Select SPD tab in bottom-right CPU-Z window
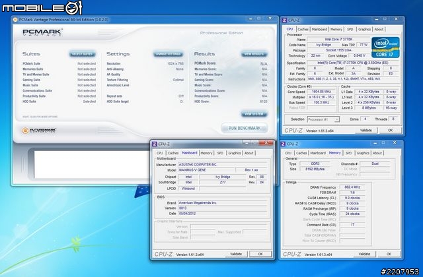The width and height of the screenshot is (423, 277). tap(348, 153)
